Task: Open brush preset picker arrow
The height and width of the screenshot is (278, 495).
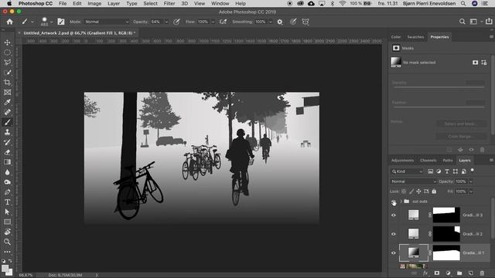Action: coord(51,22)
